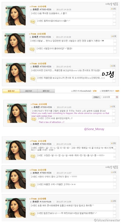Image resolution: width=121 pixels, height=223 pixels.
Task: Click the 전체보기 button
Action: [x=96, y=97]
